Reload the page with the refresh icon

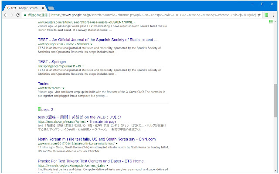click(x=18, y=15)
